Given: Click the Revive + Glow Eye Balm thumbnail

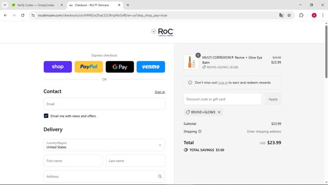Looking at the screenshot, I should pos(191,62).
